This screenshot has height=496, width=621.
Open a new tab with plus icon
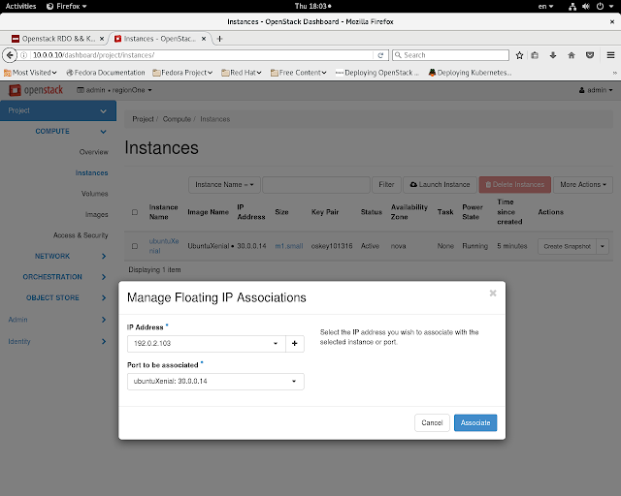[x=220, y=39]
